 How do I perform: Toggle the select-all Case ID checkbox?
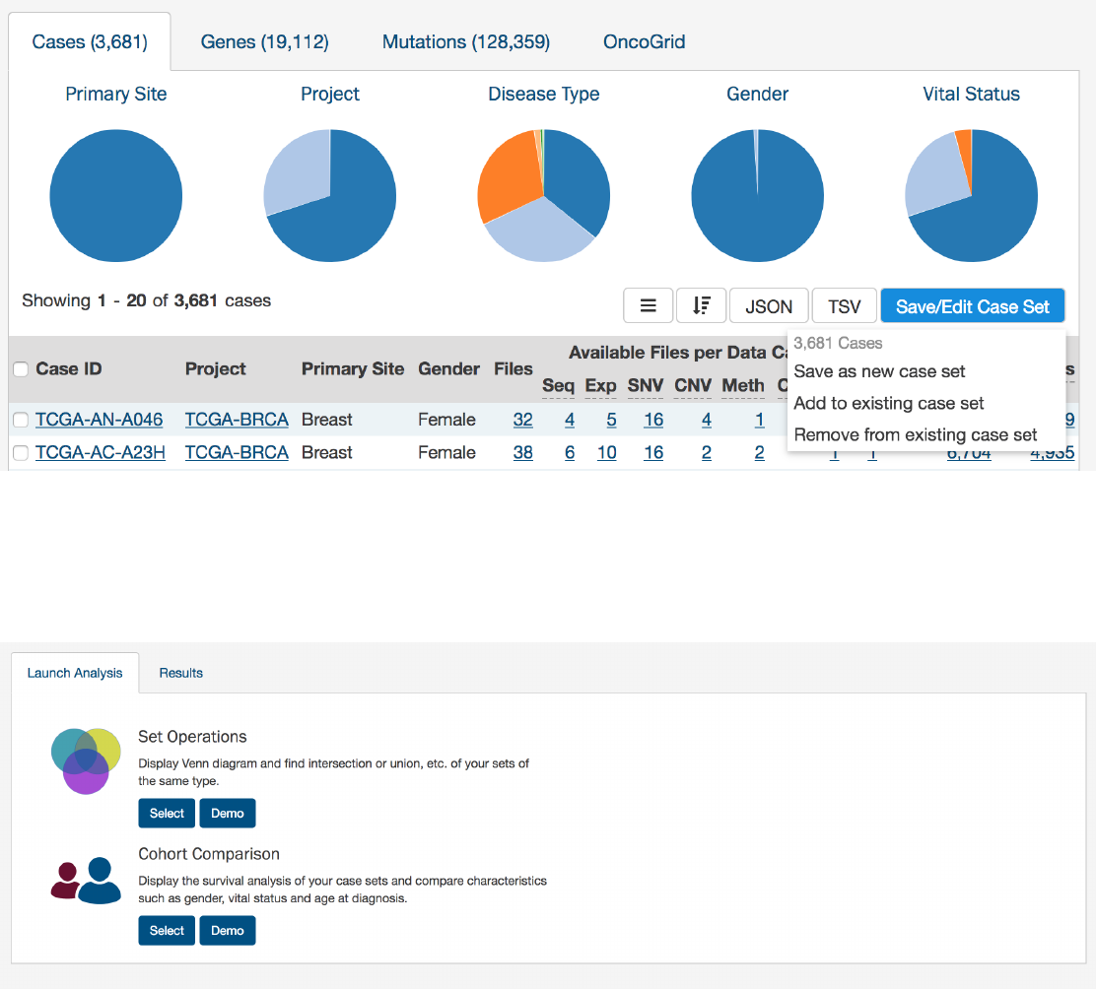(x=21, y=369)
